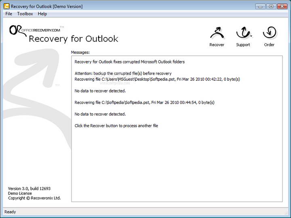Click the 'Support' label under icon
Screen dimensions: 291x218
pyautogui.click(x=243, y=45)
